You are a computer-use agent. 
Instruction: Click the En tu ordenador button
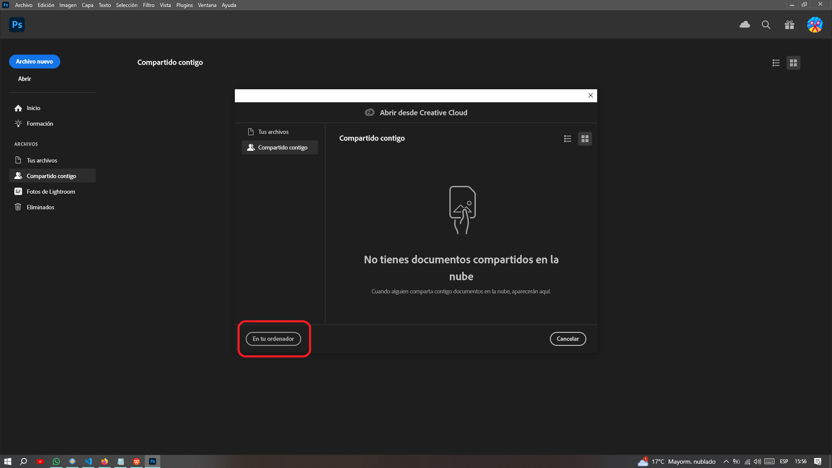(x=273, y=339)
